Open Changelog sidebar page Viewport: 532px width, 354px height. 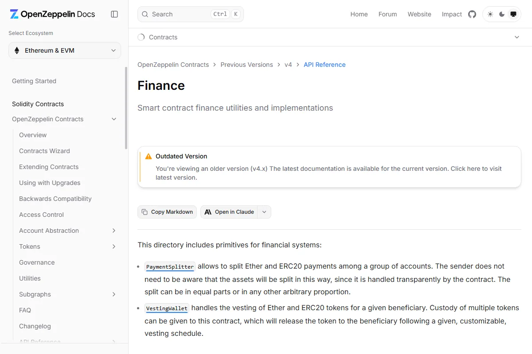click(x=35, y=326)
